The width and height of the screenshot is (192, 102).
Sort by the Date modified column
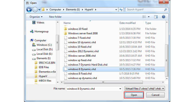pyautogui.click(x=127, y=23)
